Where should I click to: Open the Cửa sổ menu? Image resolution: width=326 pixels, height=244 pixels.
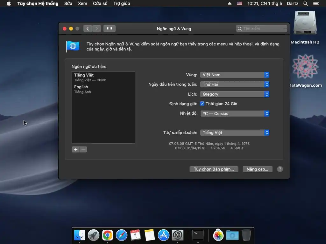click(100, 3)
